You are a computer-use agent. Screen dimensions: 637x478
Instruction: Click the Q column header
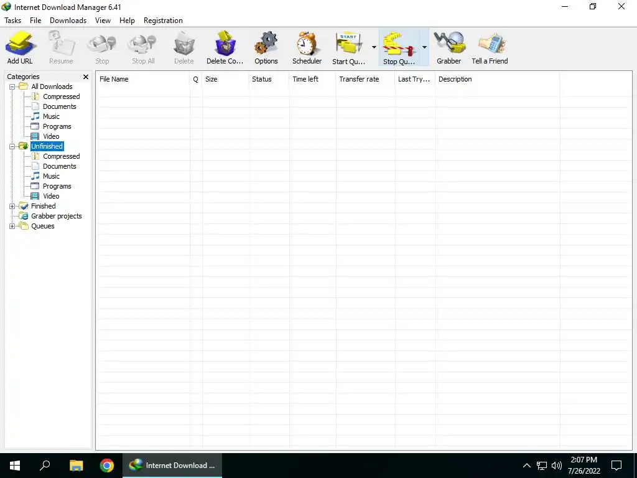(x=196, y=79)
